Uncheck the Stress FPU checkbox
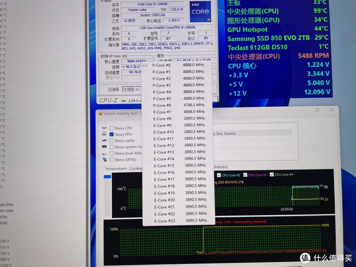This screenshot has width=356, height=267. point(111,134)
